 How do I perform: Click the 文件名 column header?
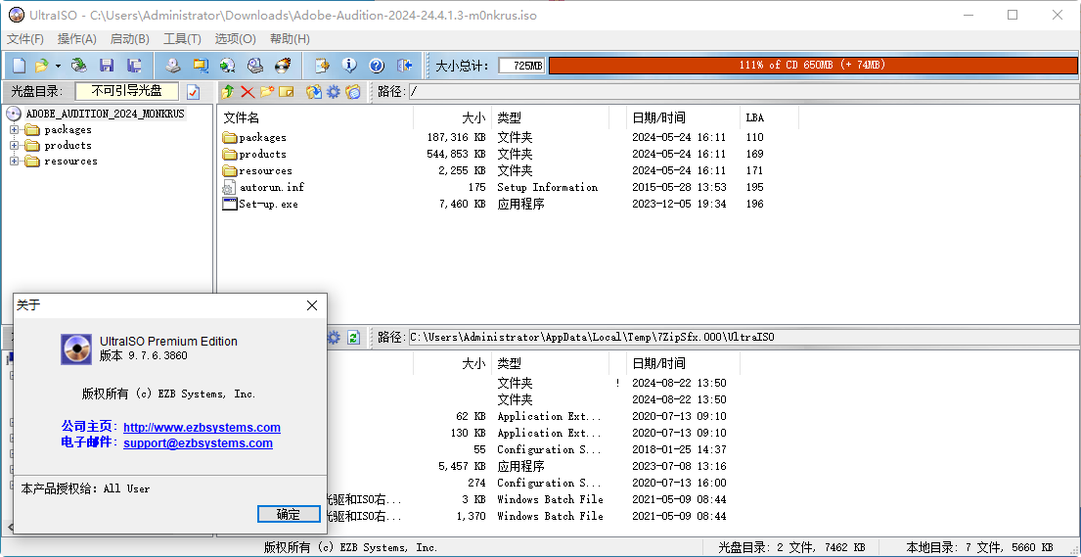point(315,118)
